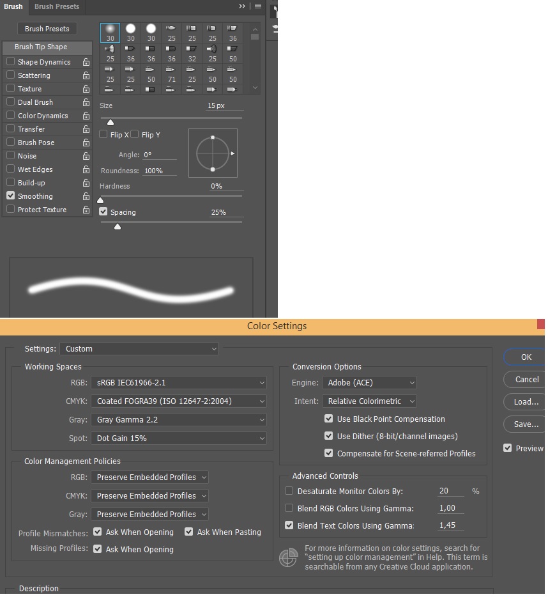Click the brush angle direction arrow handle
Viewport: 548px width, 597px height.
[x=232, y=153]
